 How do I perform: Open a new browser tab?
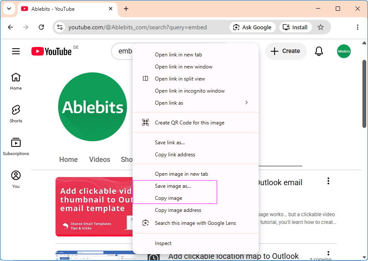tap(126, 9)
